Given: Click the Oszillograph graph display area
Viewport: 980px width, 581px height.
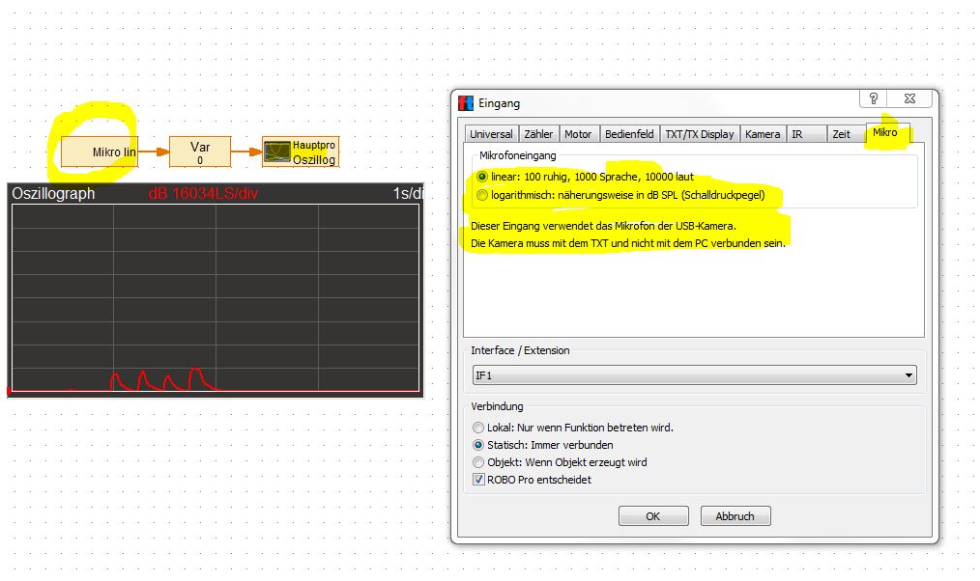Looking at the screenshot, I should pos(215,297).
